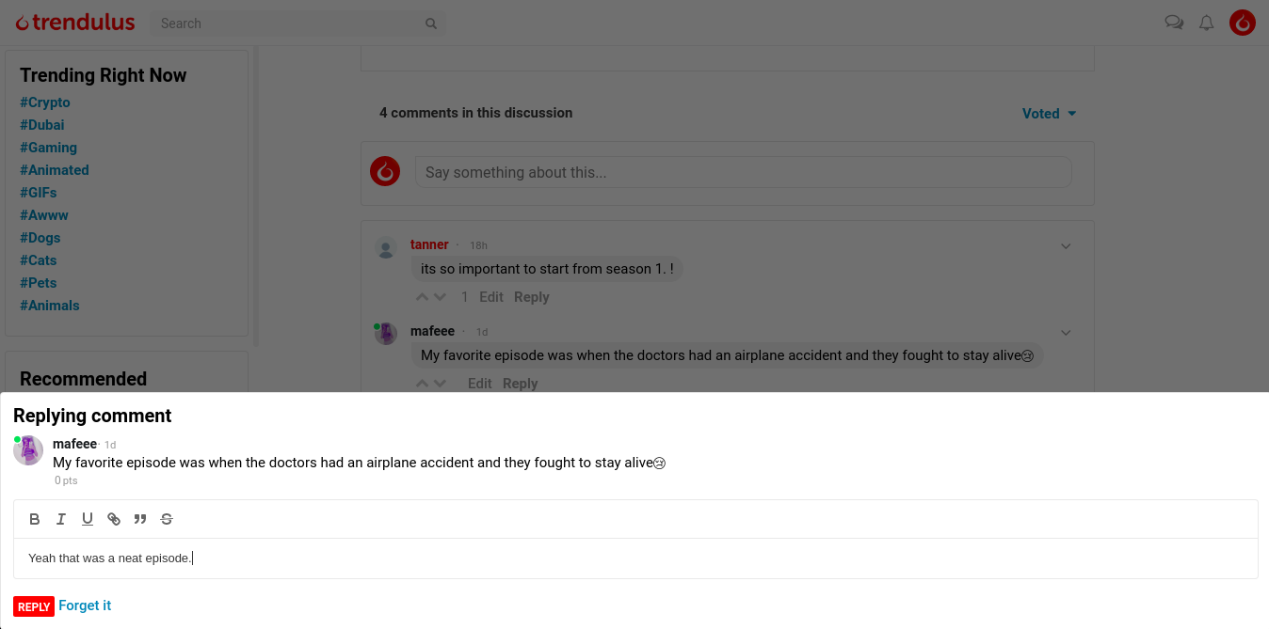Open the user profile avatar menu
Viewport: 1269px width, 629px height.
[1243, 23]
